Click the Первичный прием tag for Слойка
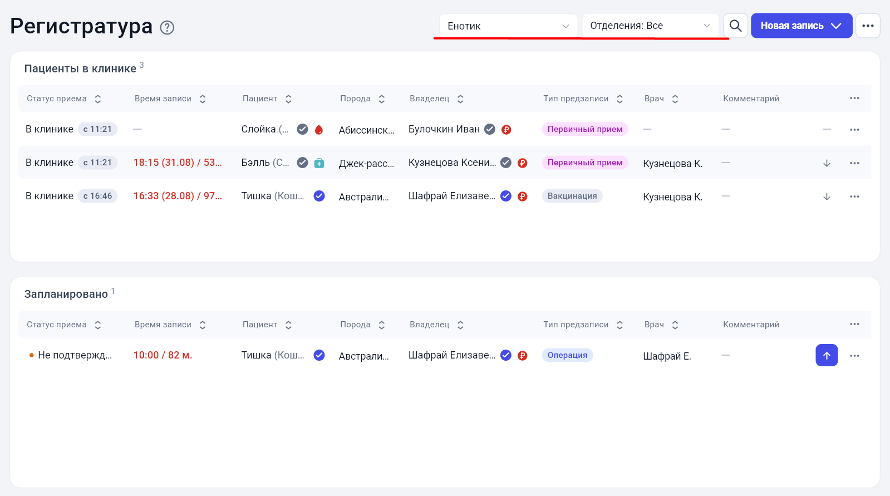890x496 pixels. pos(585,129)
